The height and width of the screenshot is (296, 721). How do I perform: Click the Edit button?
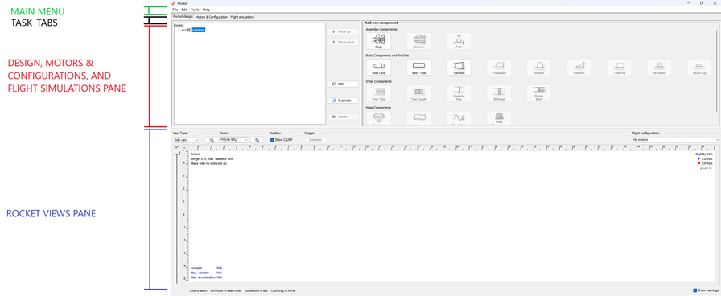343,84
